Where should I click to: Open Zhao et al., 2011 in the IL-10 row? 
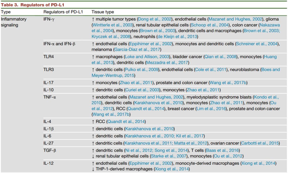click(x=203, y=90)
